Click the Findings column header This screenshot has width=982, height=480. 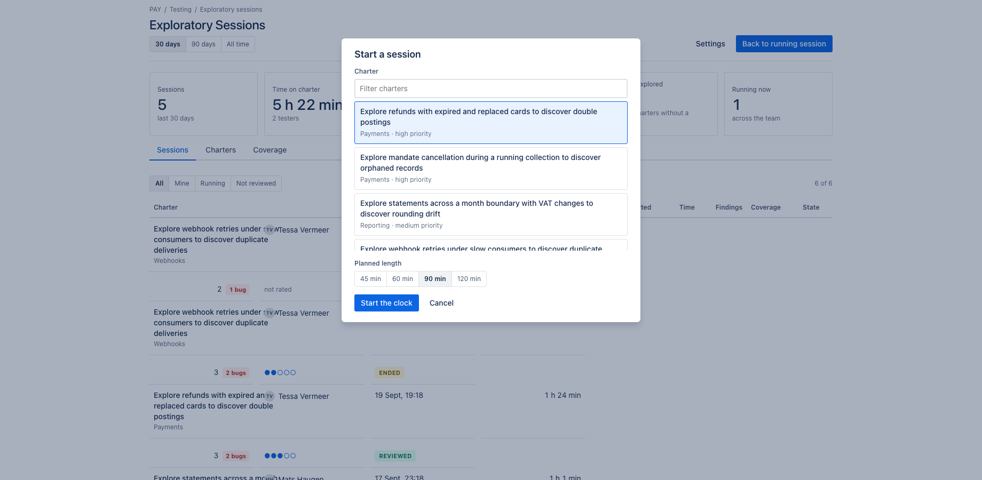728,207
